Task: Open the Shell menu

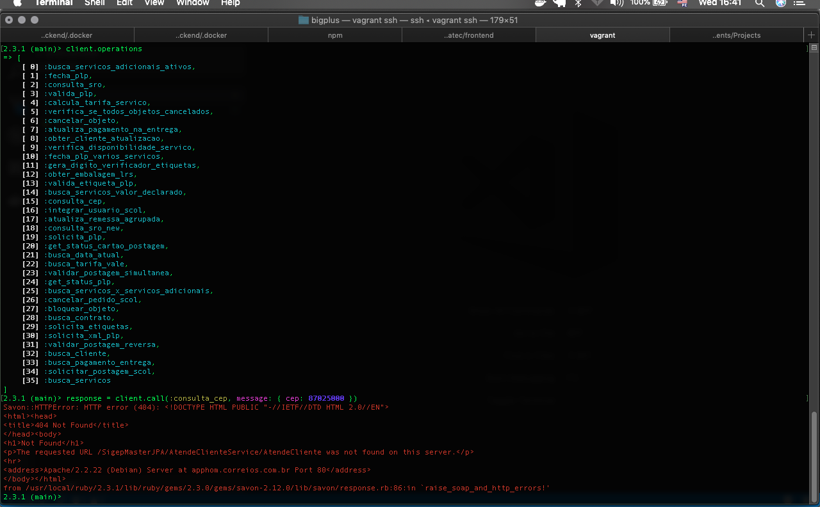Action: (x=94, y=3)
